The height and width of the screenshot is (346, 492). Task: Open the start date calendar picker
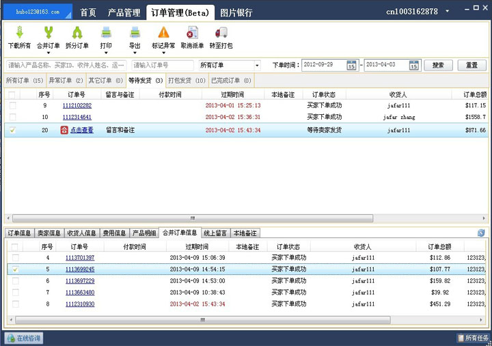click(351, 66)
